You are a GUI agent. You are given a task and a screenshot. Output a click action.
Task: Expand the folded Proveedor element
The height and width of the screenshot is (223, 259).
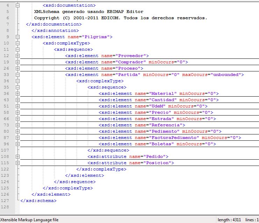pyautogui.click(x=17, y=56)
